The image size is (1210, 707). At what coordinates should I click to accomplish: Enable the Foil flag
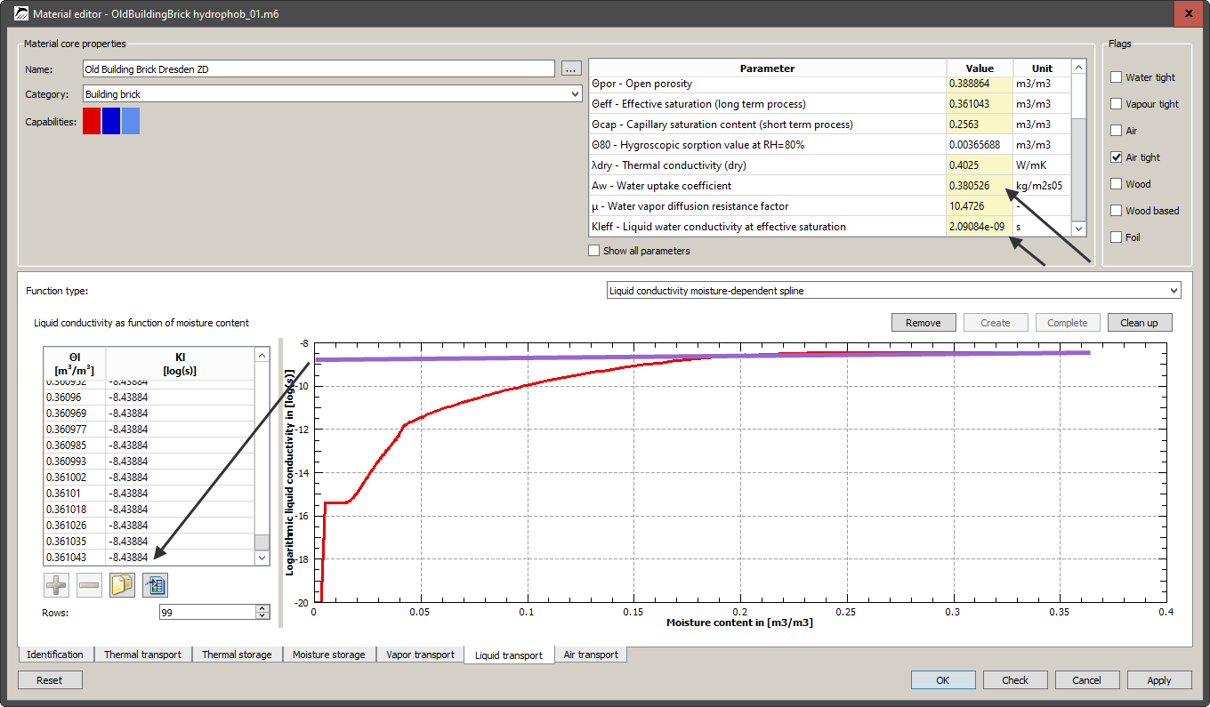1117,237
